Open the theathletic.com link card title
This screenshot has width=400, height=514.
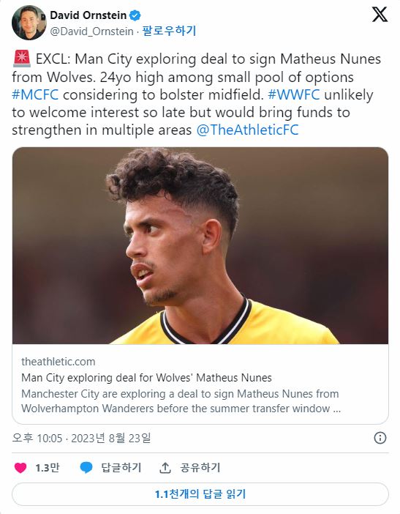pos(146,378)
